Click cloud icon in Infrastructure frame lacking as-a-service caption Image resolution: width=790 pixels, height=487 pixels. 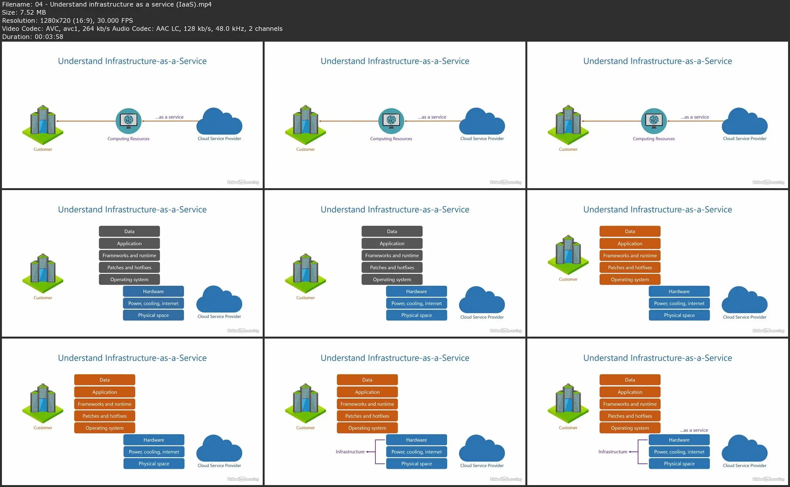(482, 448)
